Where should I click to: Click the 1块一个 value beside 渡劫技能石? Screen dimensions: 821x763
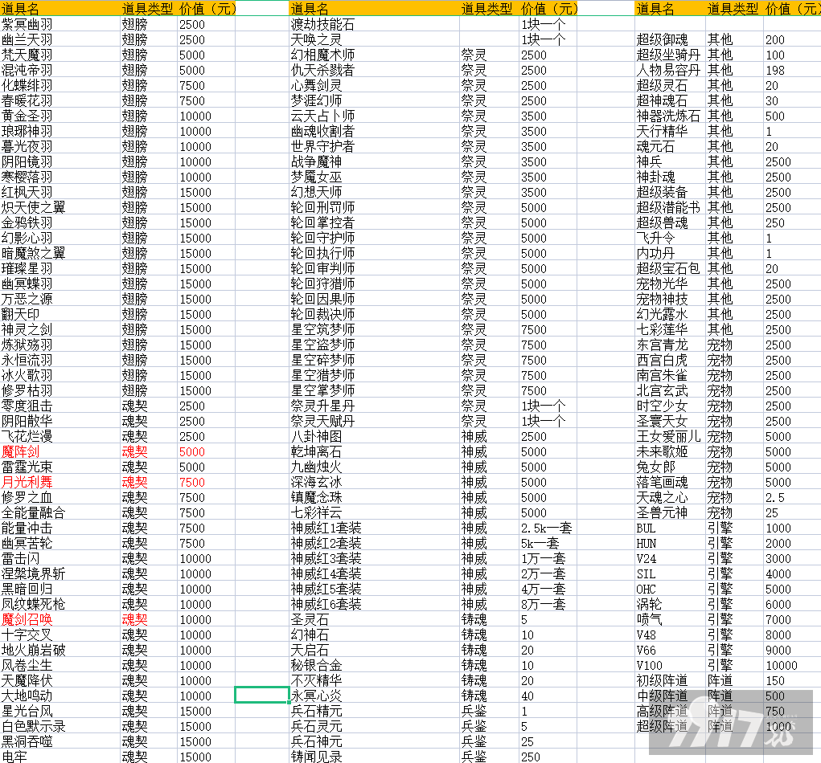coord(543,25)
